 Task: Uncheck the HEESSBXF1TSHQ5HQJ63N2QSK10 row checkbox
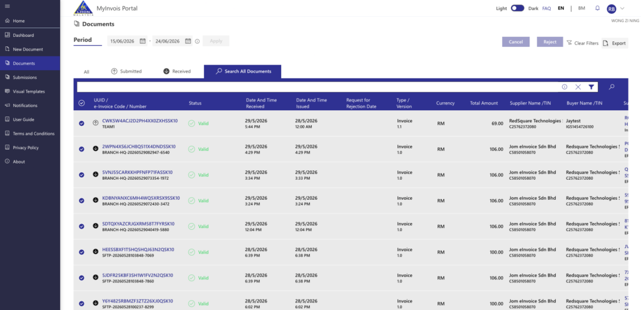(x=81, y=252)
